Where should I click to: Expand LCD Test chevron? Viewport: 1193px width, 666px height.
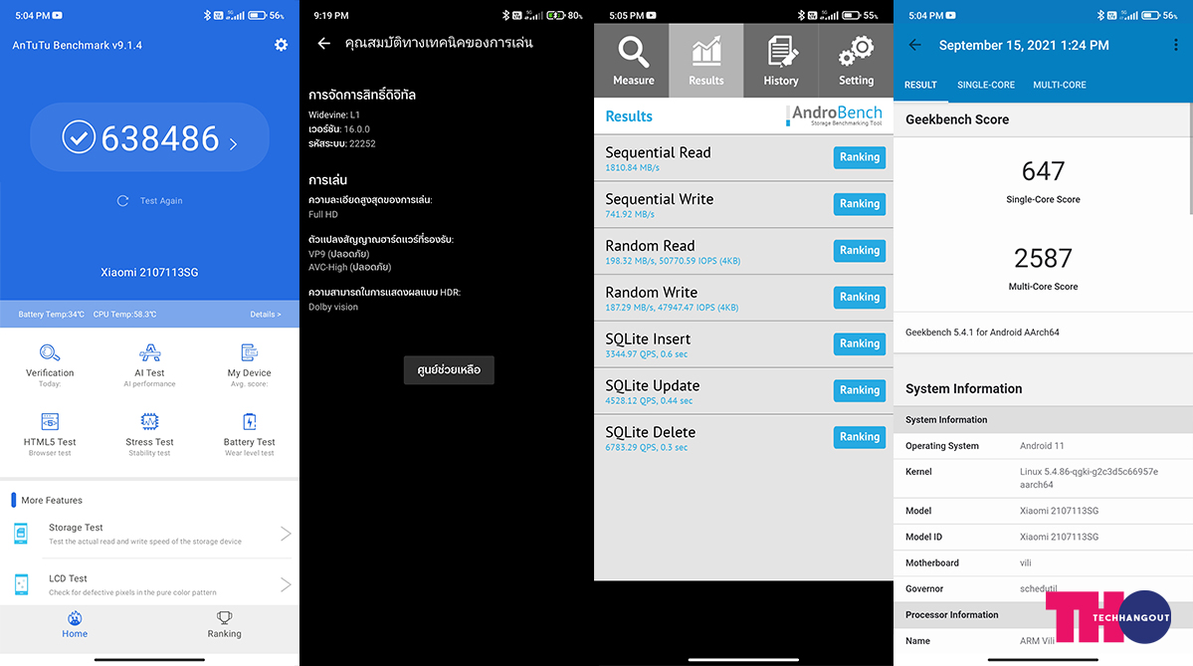point(286,584)
